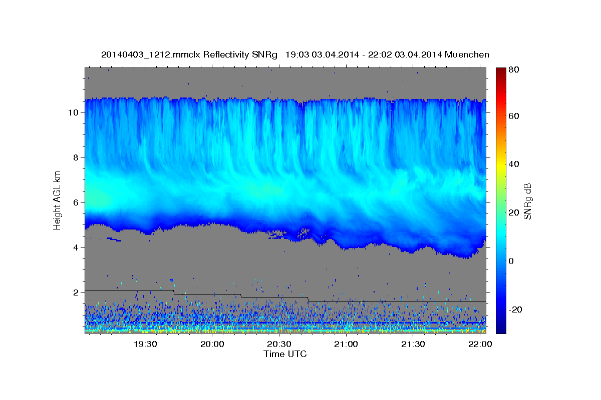This screenshot has height=400, width=601.
Task: Click the colorbar value 40
Action: (514, 164)
